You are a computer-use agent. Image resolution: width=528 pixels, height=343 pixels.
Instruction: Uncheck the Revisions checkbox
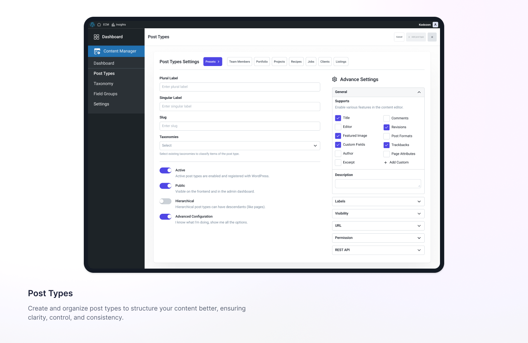387,127
